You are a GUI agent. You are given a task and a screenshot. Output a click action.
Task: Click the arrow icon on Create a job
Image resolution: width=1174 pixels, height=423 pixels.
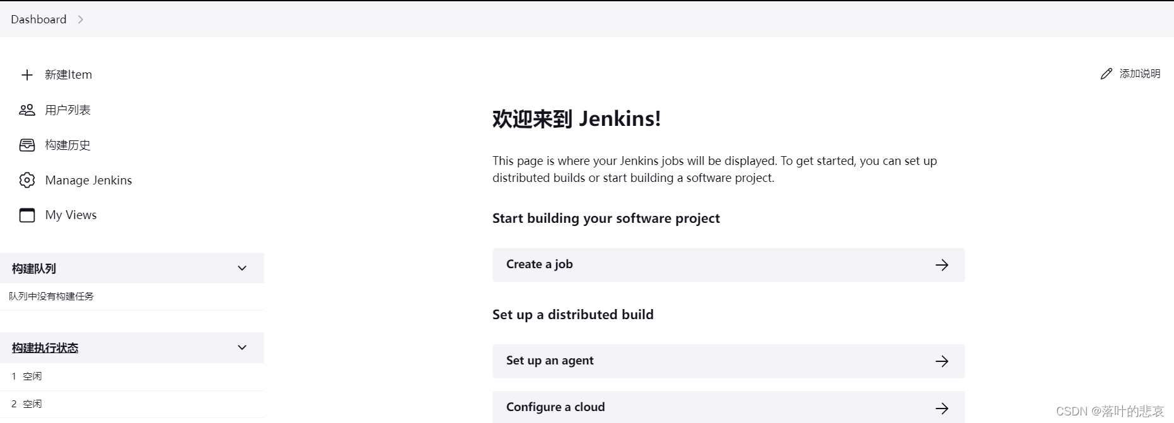click(x=942, y=265)
